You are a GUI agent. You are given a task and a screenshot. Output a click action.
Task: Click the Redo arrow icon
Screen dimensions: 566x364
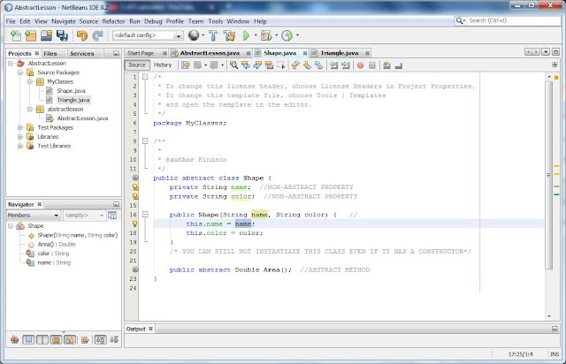(x=97, y=35)
